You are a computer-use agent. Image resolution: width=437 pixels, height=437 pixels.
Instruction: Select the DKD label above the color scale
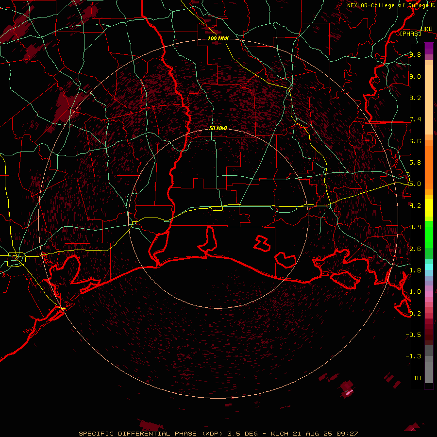426,29
